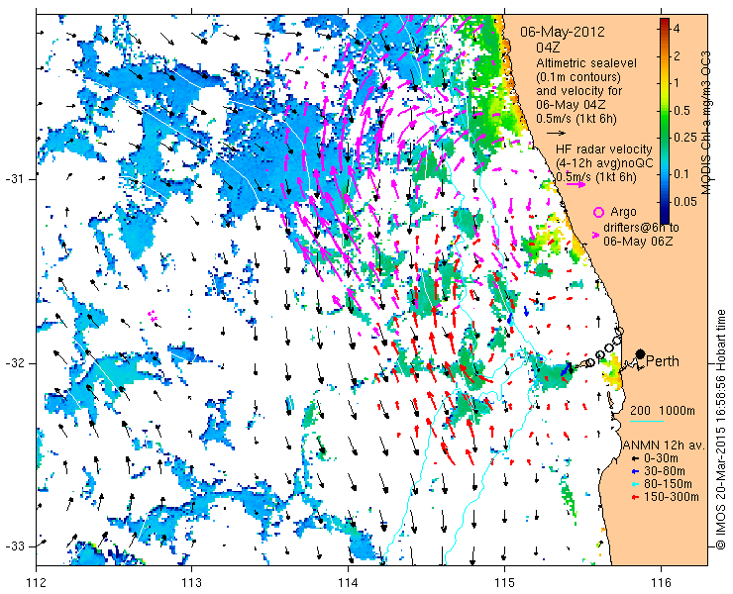Click the yellow band of the colorbar near 1
Screen dimensions: 733x594
click(665, 83)
